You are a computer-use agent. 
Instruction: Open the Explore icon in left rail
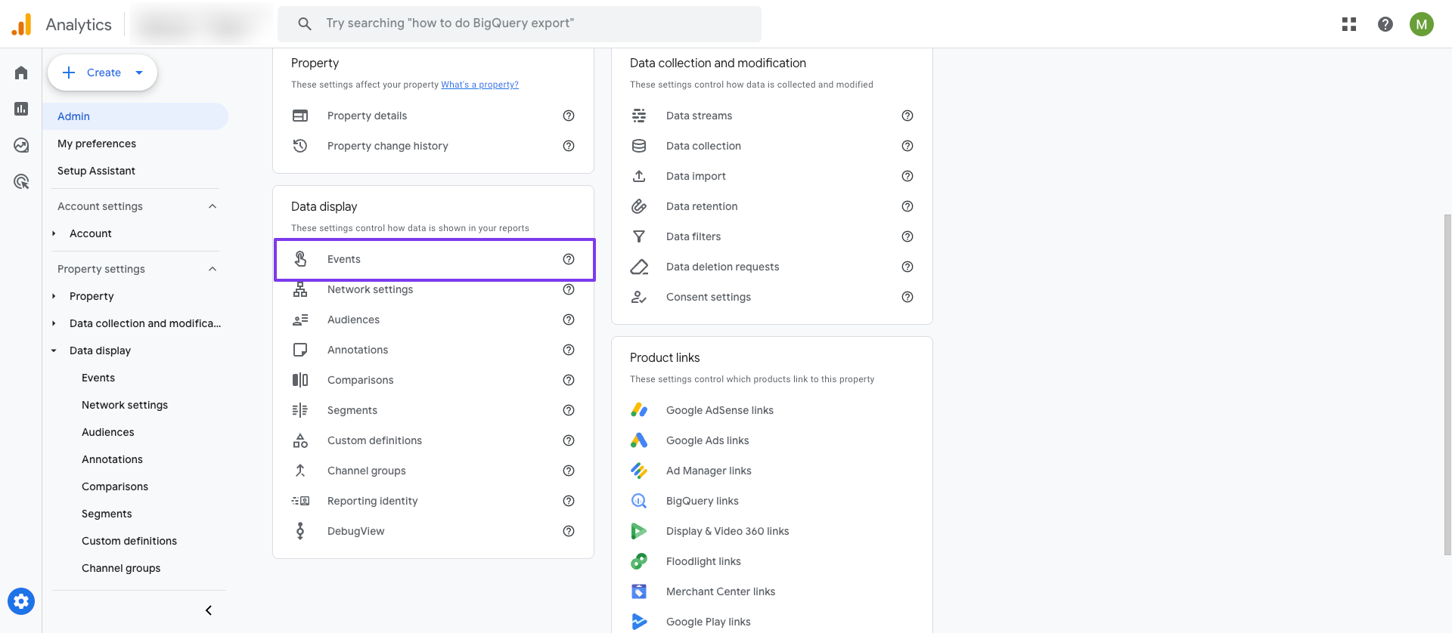[x=21, y=145]
